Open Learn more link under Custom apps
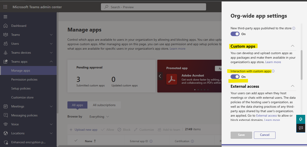Viewport: 307px width, 147px height. click(x=273, y=62)
